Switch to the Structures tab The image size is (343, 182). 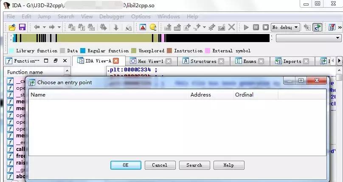click(203, 61)
